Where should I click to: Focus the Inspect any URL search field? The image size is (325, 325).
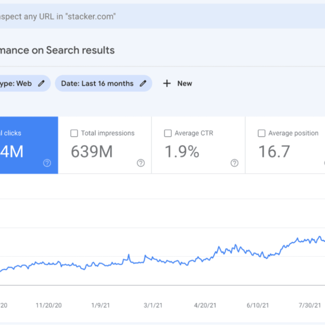pos(108,16)
